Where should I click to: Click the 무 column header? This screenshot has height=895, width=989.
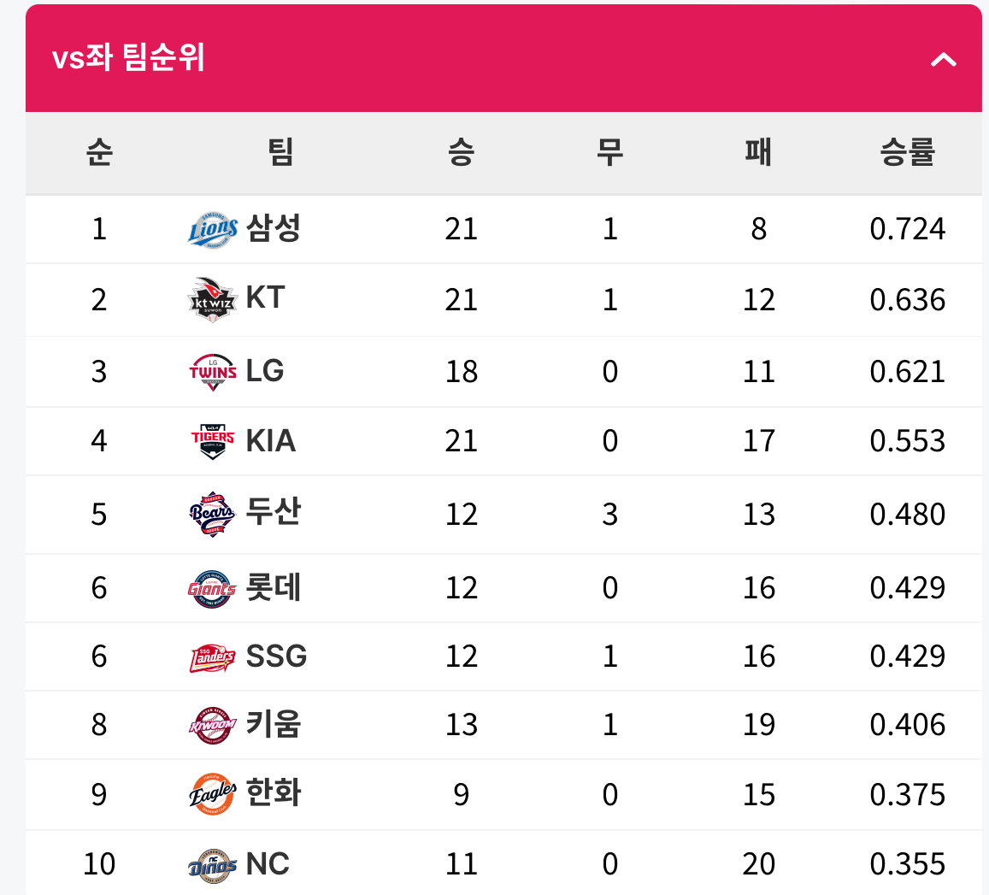(x=609, y=152)
